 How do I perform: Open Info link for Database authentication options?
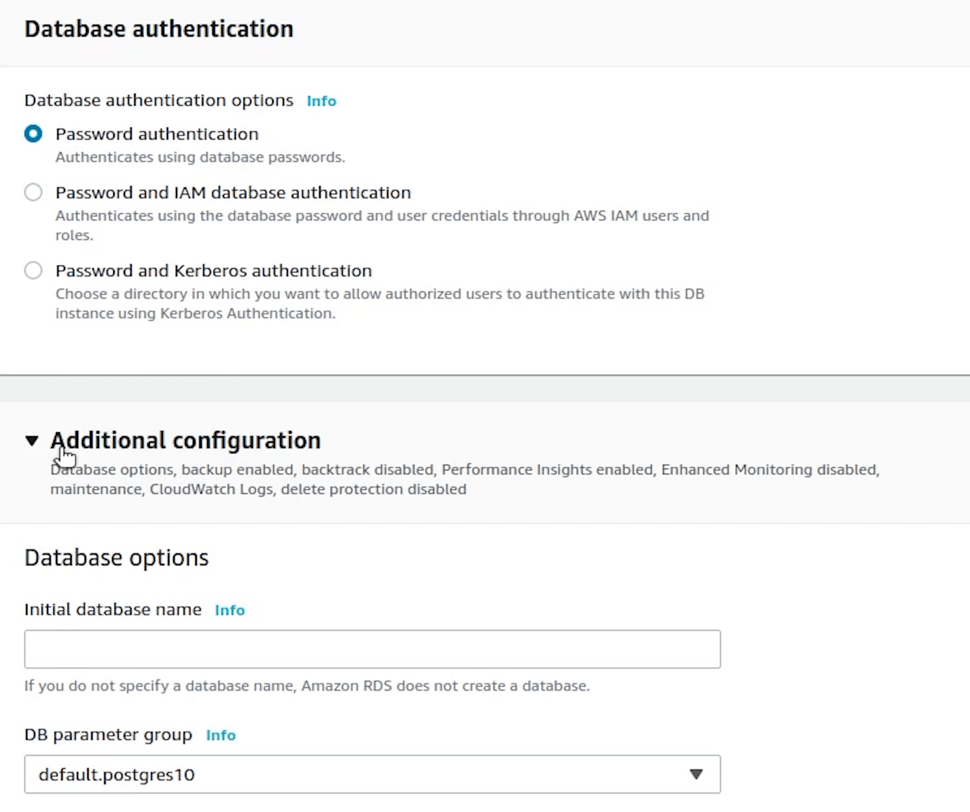click(321, 101)
